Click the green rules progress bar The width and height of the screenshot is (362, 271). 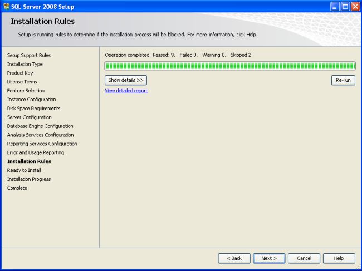click(x=230, y=66)
